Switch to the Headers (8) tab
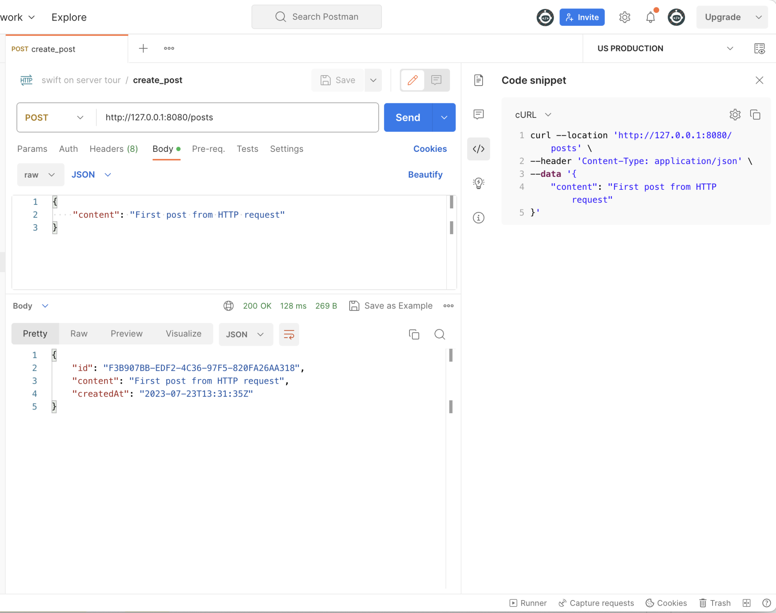Screen dimensions: 776x613 tap(114, 149)
